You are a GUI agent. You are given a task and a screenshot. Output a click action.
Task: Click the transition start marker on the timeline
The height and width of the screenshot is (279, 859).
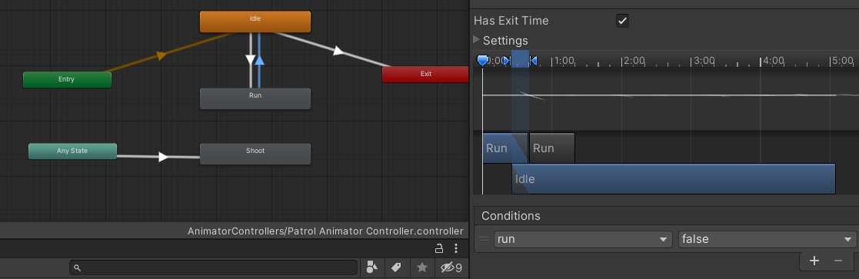pyautogui.click(x=508, y=60)
